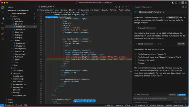Collapse the views folder
The height and width of the screenshot is (107, 189).
[x=9, y=16]
